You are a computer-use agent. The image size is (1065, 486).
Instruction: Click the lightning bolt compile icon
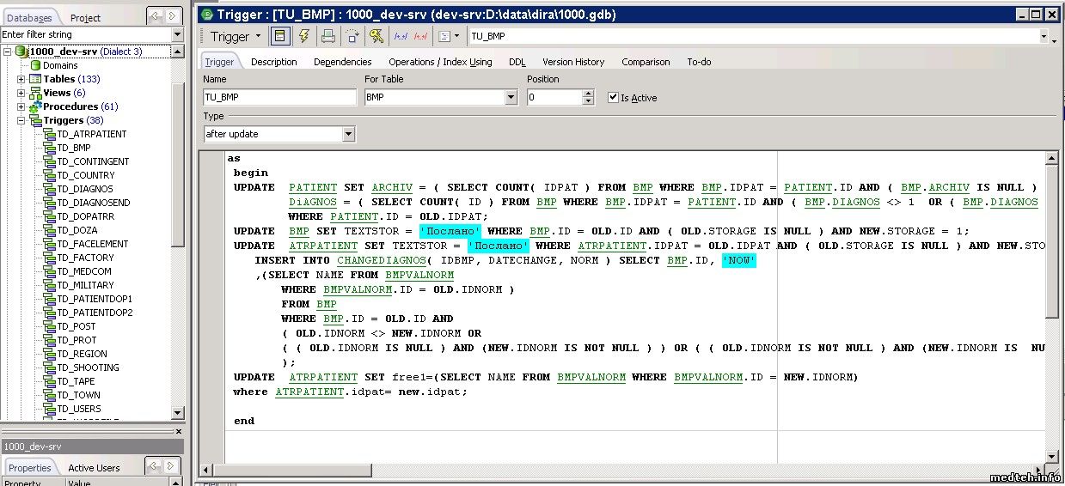coord(304,36)
